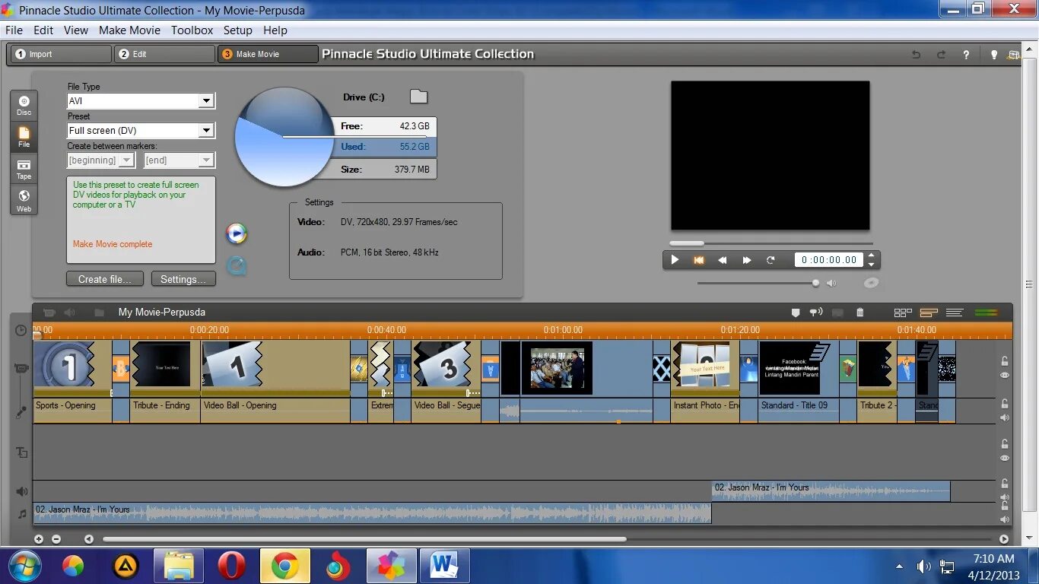Go to beginning of movie
1039x584 pixels.
tap(698, 260)
